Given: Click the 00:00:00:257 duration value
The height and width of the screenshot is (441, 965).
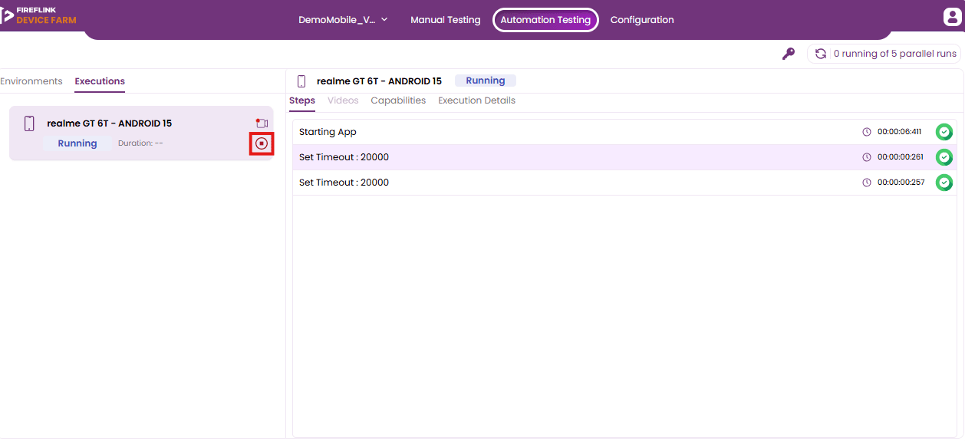Looking at the screenshot, I should pyautogui.click(x=901, y=183).
